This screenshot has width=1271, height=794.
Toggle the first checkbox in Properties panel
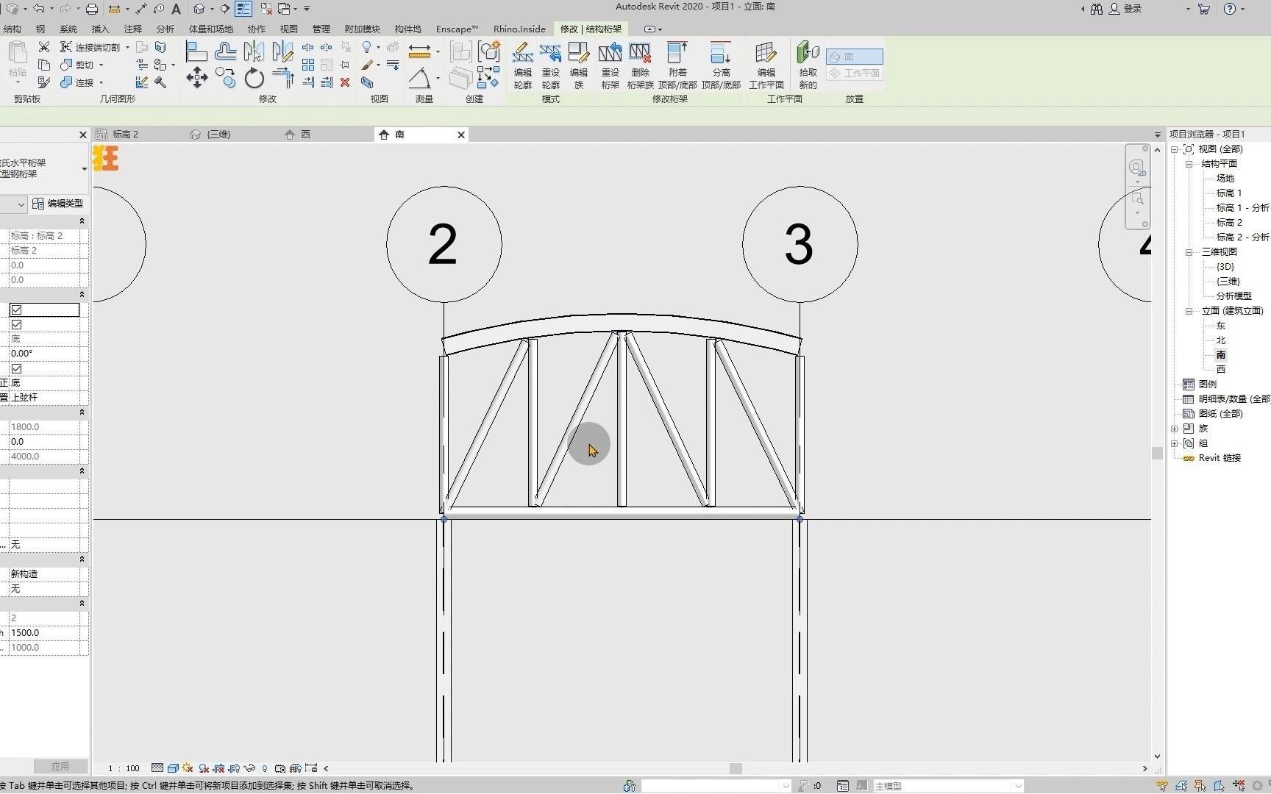click(16, 310)
